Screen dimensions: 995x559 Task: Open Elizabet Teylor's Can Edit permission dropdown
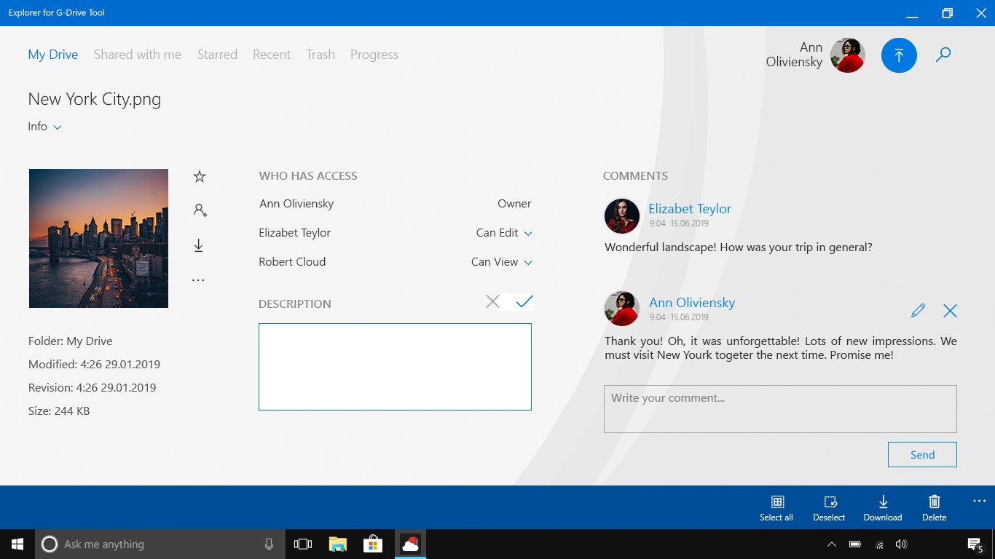[x=504, y=233]
